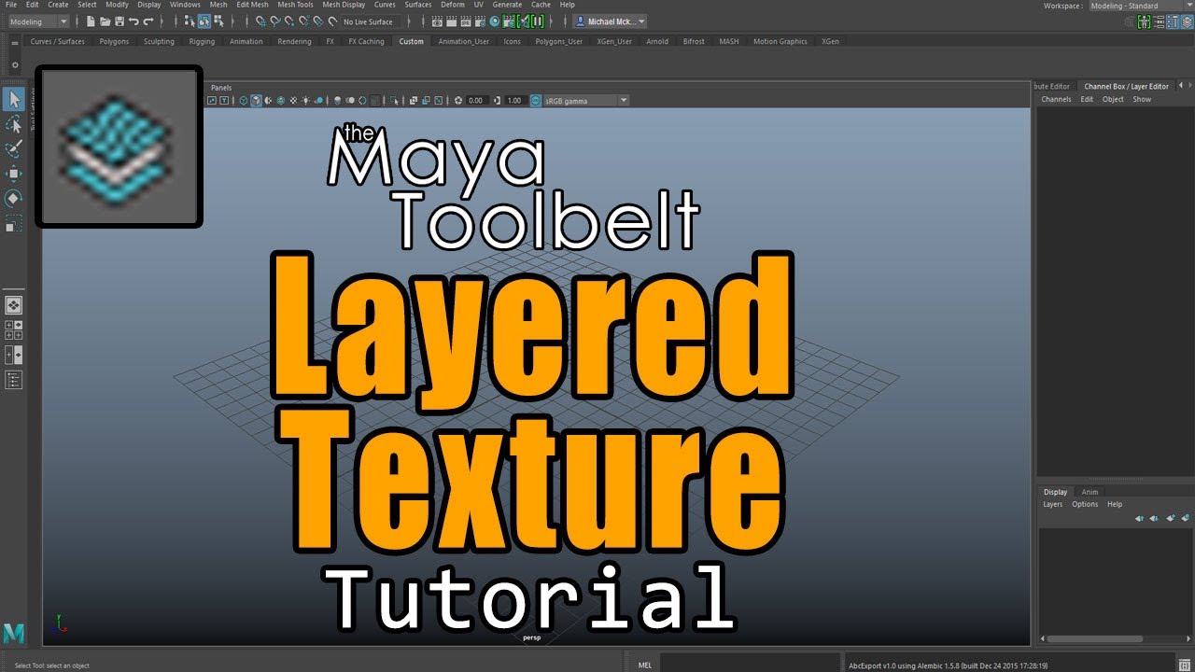1195x672 pixels.
Task: Switch to single perspective view layout
Action: pyautogui.click(x=14, y=305)
